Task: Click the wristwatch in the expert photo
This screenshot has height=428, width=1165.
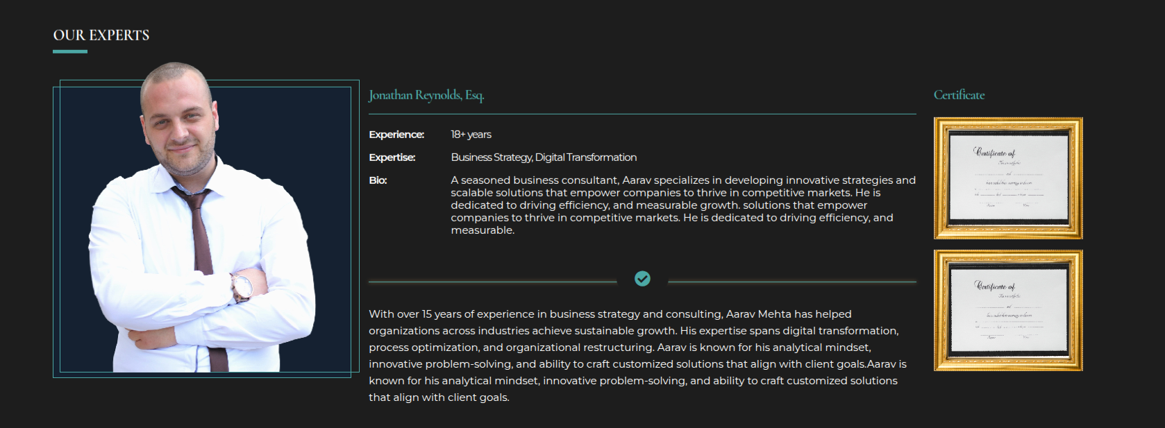Action: (x=241, y=286)
